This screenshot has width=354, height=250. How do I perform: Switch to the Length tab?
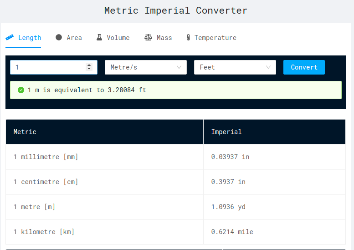coord(23,38)
